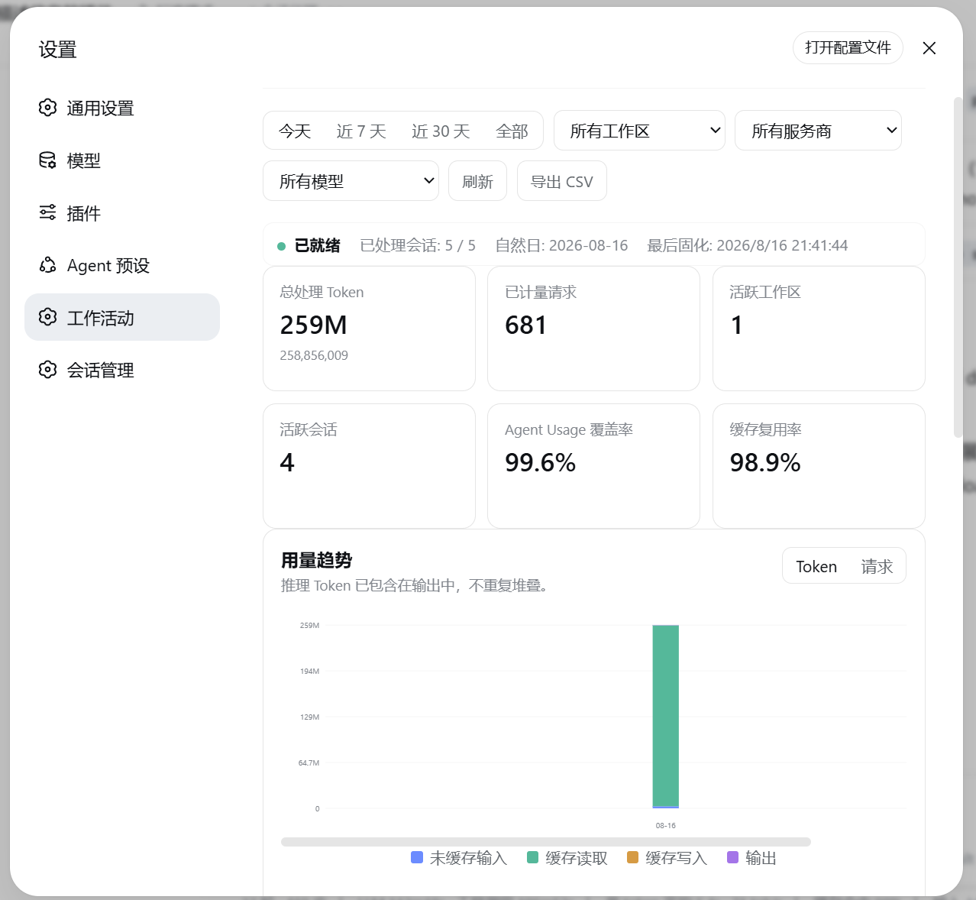Toggle the 缓存读取 legend swatch

pyautogui.click(x=533, y=857)
